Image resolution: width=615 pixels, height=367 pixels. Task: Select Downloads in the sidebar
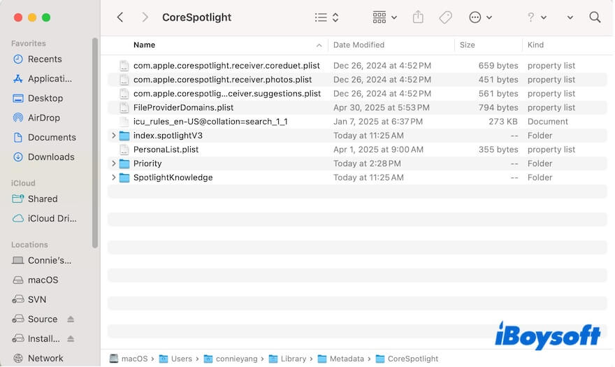[50, 157]
